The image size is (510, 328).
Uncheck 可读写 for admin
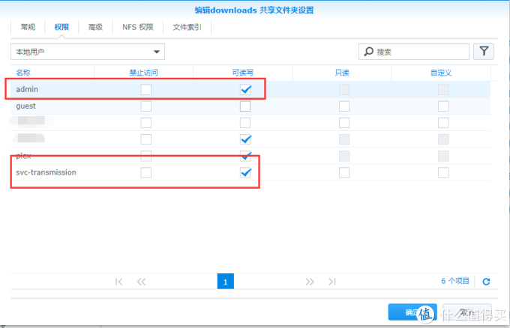coord(245,89)
